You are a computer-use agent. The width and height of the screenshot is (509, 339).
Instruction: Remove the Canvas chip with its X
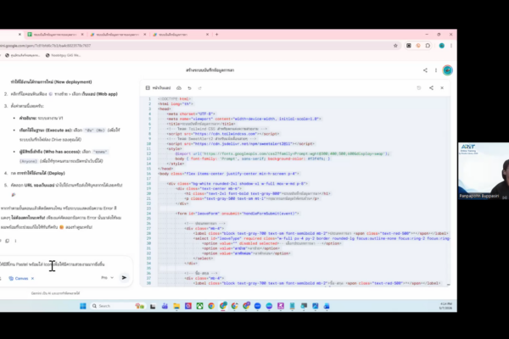[32, 278]
